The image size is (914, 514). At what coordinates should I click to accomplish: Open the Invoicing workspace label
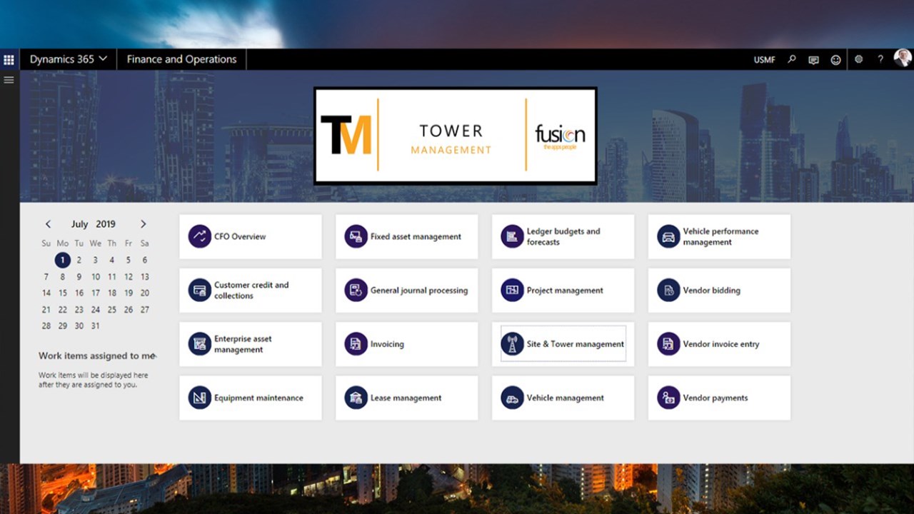pos(387,344)
